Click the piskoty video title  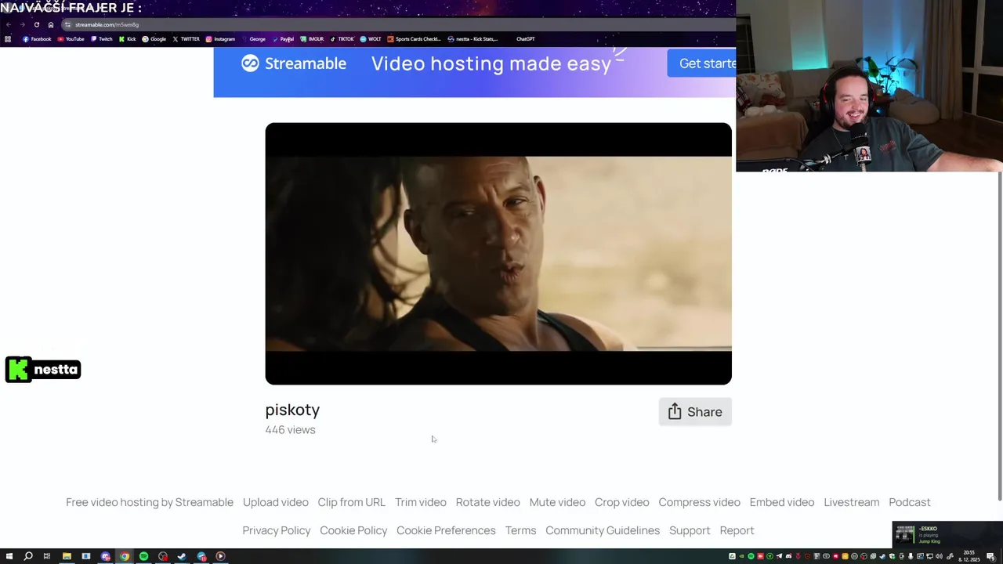[292, 410]
